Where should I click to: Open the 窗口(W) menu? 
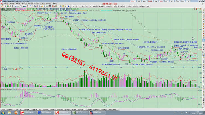coord(49,4)
